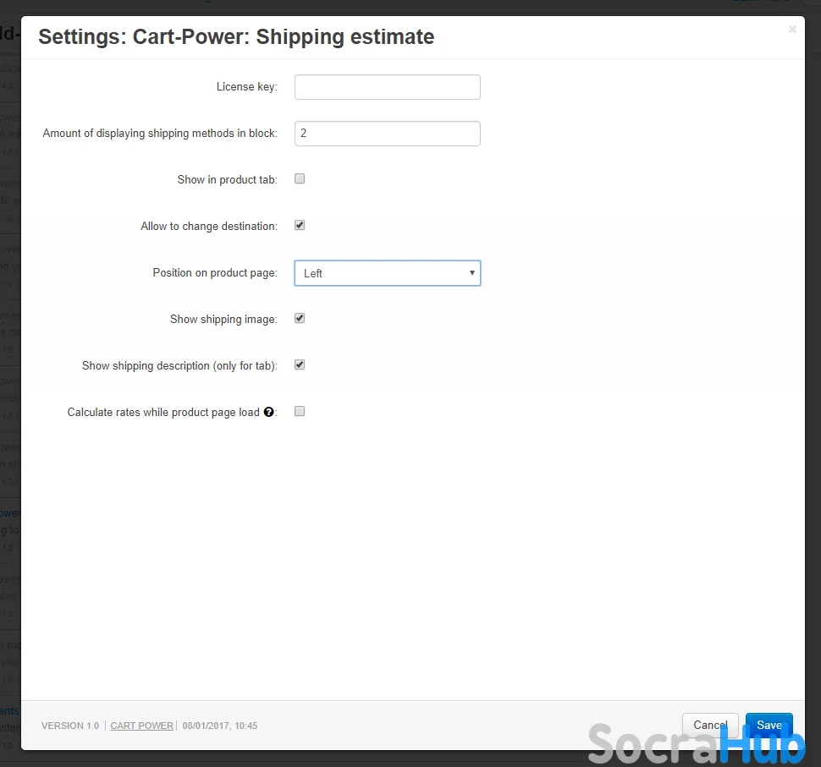Screen dimensions: 821x767
Task: Click the "Show shipping image:" label text
Action: coord(223,320)
